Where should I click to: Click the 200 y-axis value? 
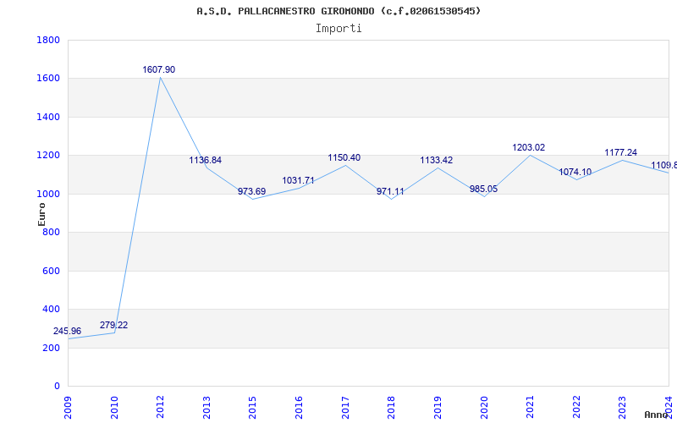point(52,348)
